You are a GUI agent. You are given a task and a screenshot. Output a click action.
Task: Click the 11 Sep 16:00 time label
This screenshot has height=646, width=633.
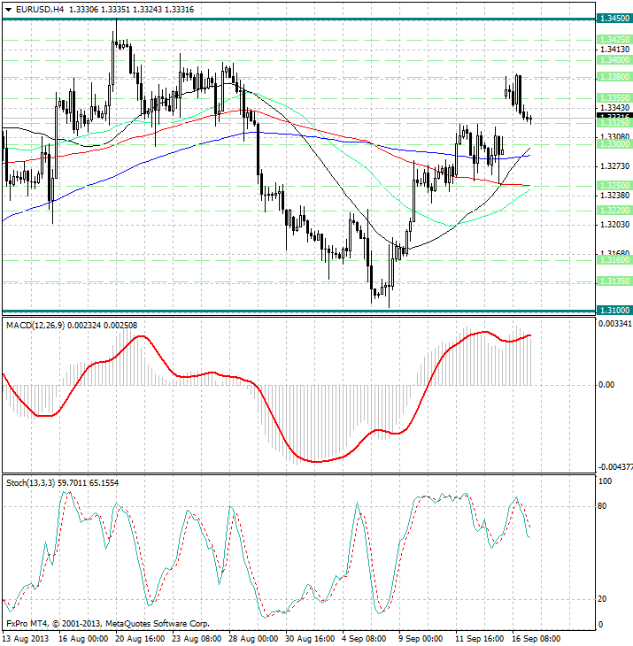[x=479, y=639]
